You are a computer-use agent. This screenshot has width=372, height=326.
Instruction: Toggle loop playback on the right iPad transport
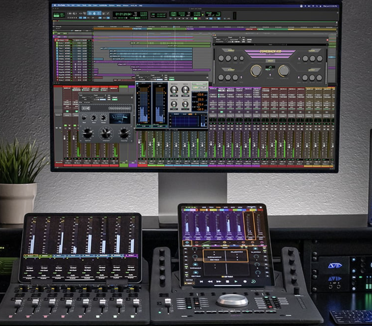pyautogui.click(x=253, y=281)
